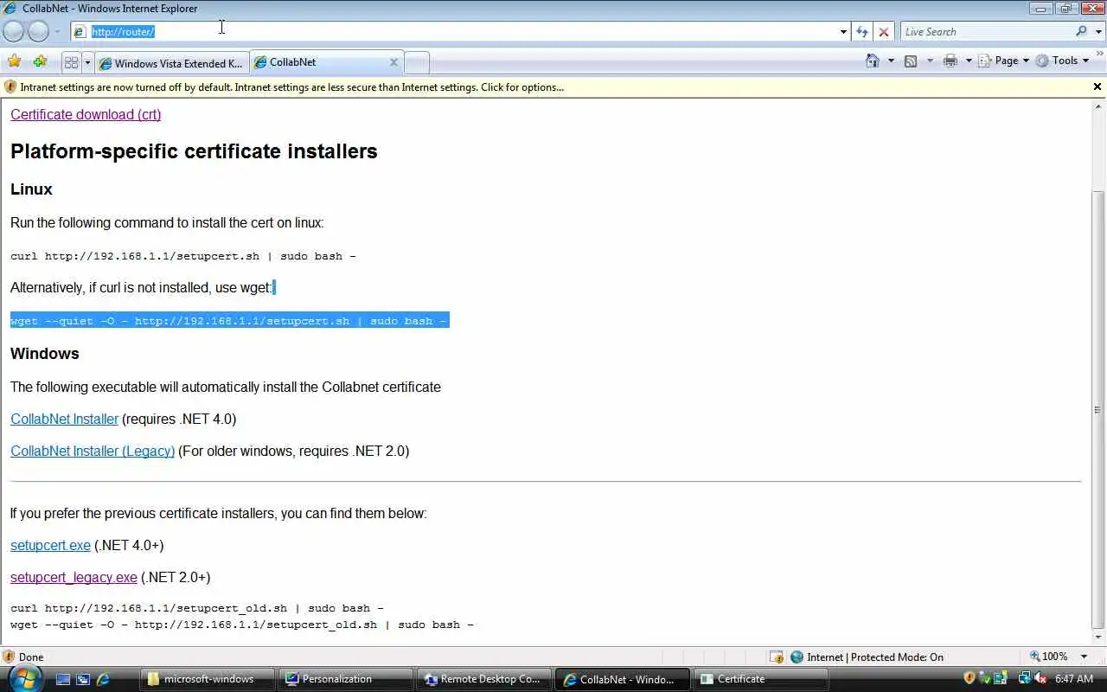The height and width of the screenshot is (692, 1107).
Task: Click the address bar URL field
Action: pos(454,32)
